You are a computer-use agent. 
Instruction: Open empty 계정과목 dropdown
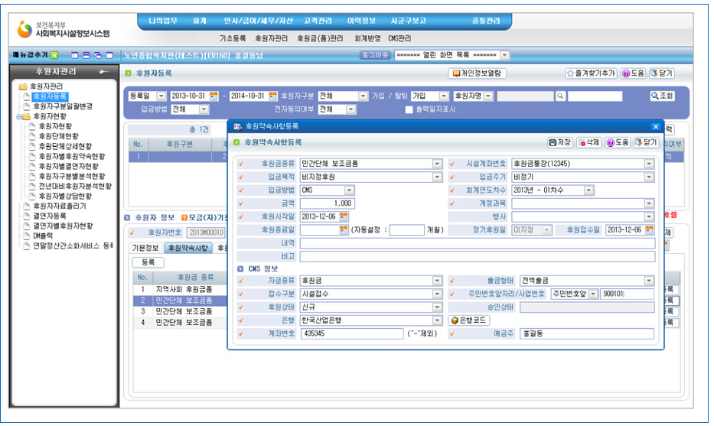pyautogui.click(x=650, y=203)
